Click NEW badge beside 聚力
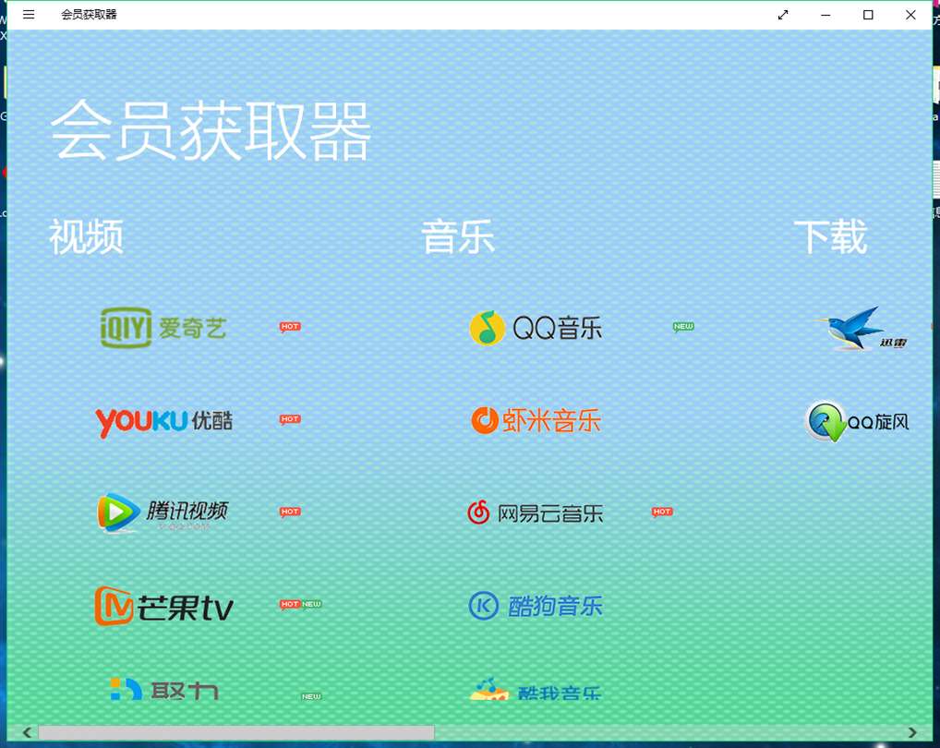The image size is (940, 748). 311,696
